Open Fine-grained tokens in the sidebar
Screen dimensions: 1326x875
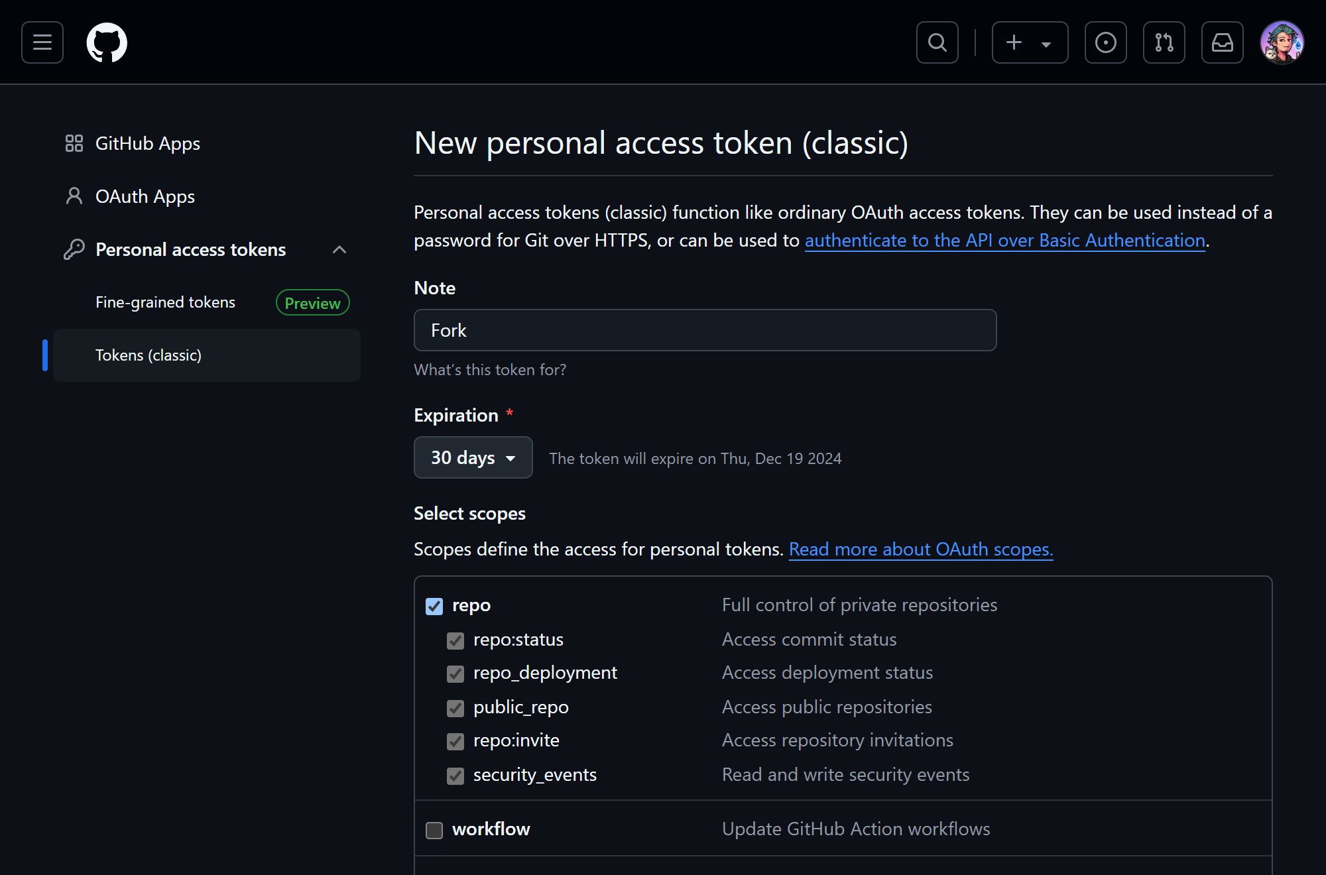(x=165, y=302)
